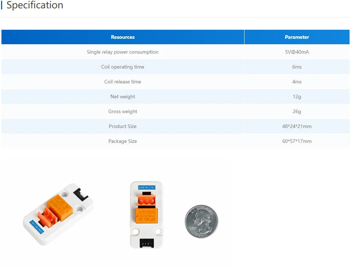Select the 26g weight value
This screenshot has height=268, width=351.
click(297, 111)
